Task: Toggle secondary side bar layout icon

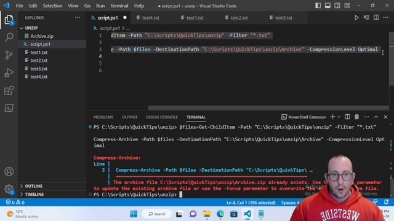Action: 337,6
